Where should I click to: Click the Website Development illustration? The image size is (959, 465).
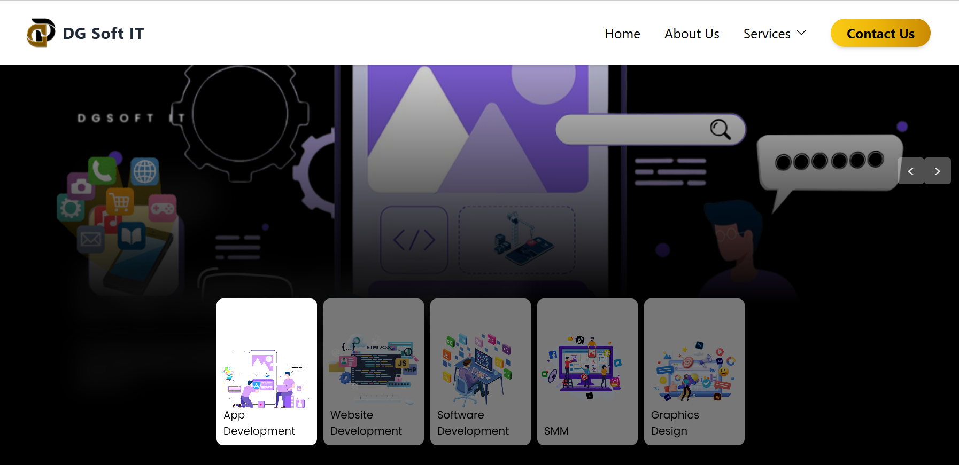pyautogui.click(x=373, y=369)
